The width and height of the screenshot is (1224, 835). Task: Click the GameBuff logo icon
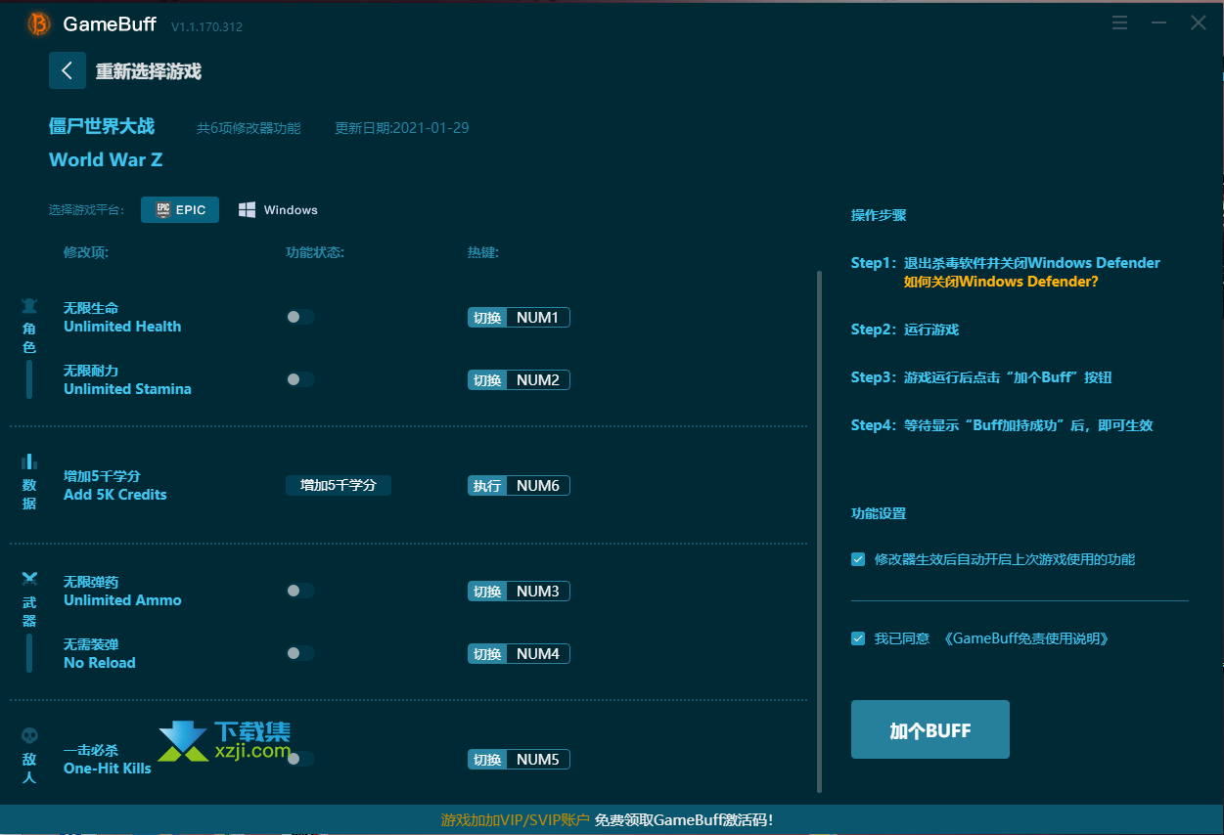point(39,24)
